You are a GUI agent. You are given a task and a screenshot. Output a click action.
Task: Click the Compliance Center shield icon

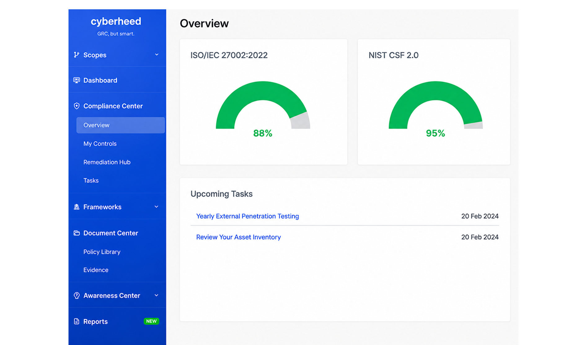pyautogui.click(x=76, y=106)
